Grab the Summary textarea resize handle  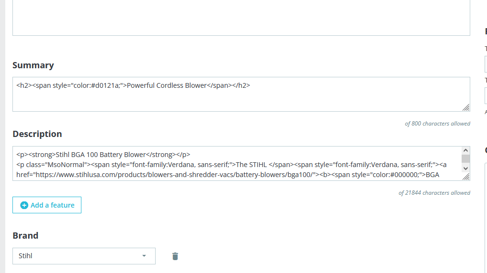click(466, 108)
